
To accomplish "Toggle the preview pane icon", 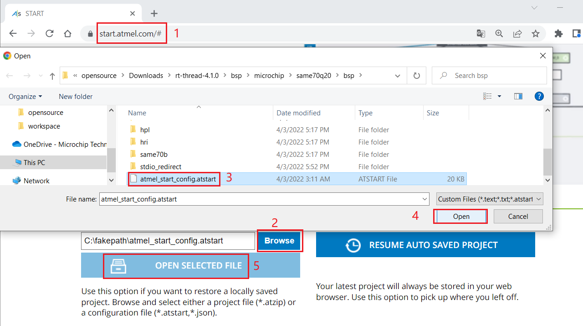I will pos(518,96).
